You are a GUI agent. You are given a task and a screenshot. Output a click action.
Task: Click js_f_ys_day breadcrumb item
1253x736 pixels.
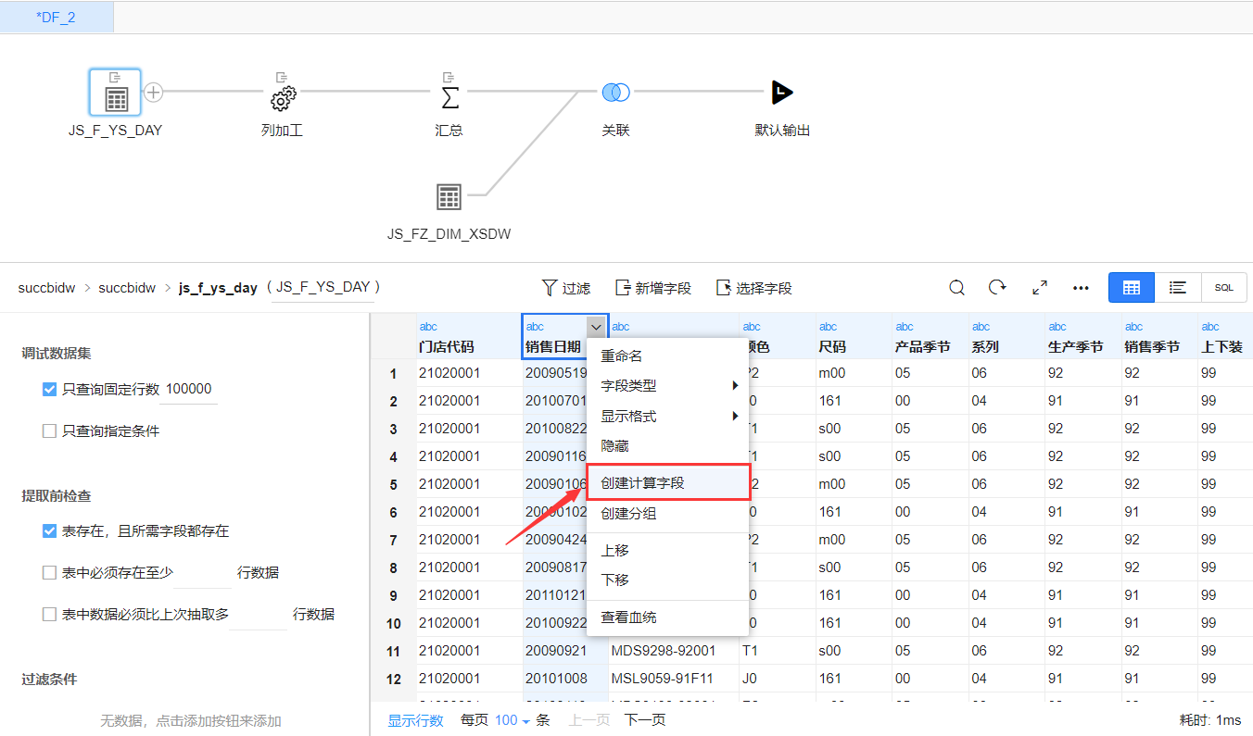(x=218, y=288)
